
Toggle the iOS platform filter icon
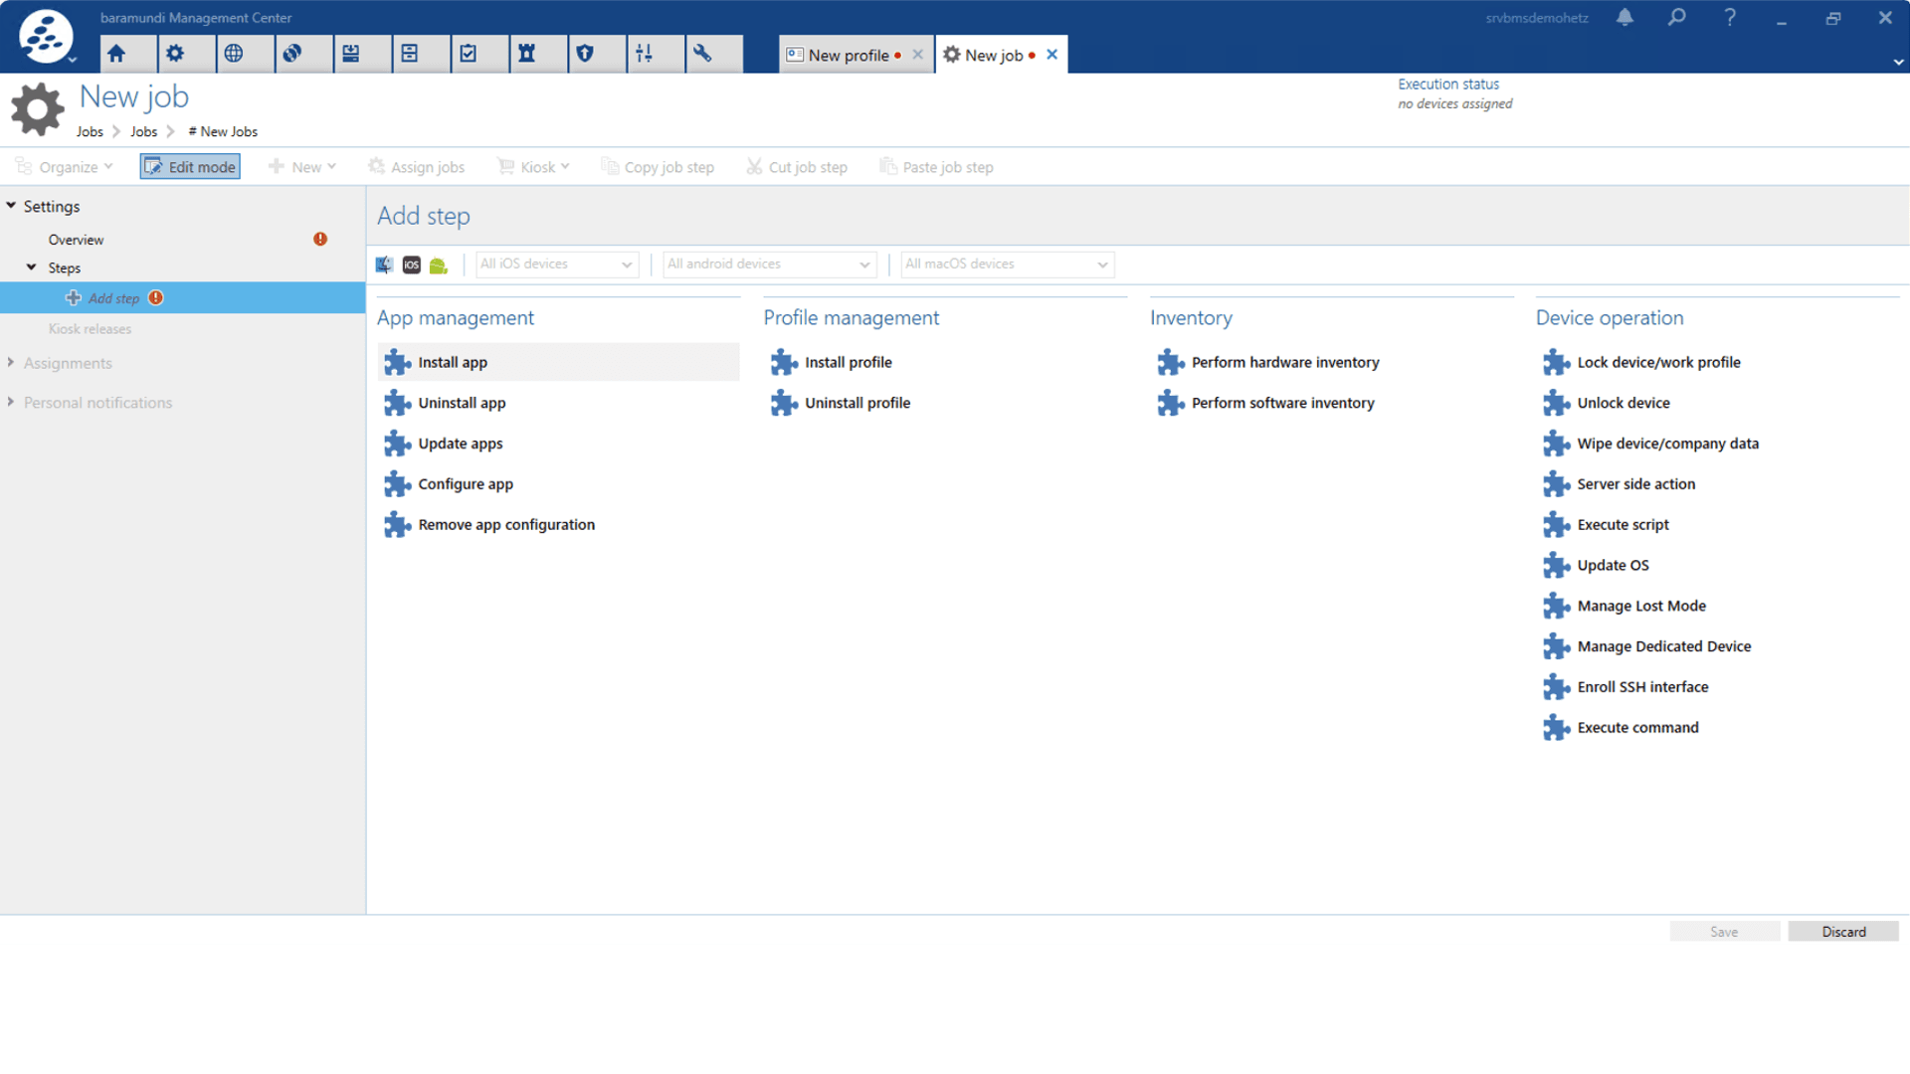coord(411,265)
